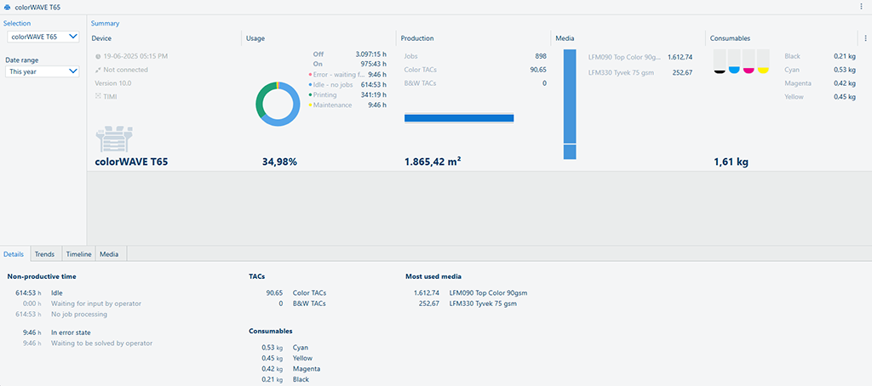Screen dimensions: 872x386
Task: Click the cyan ink cartridge icon
Action: pos(734,61)
